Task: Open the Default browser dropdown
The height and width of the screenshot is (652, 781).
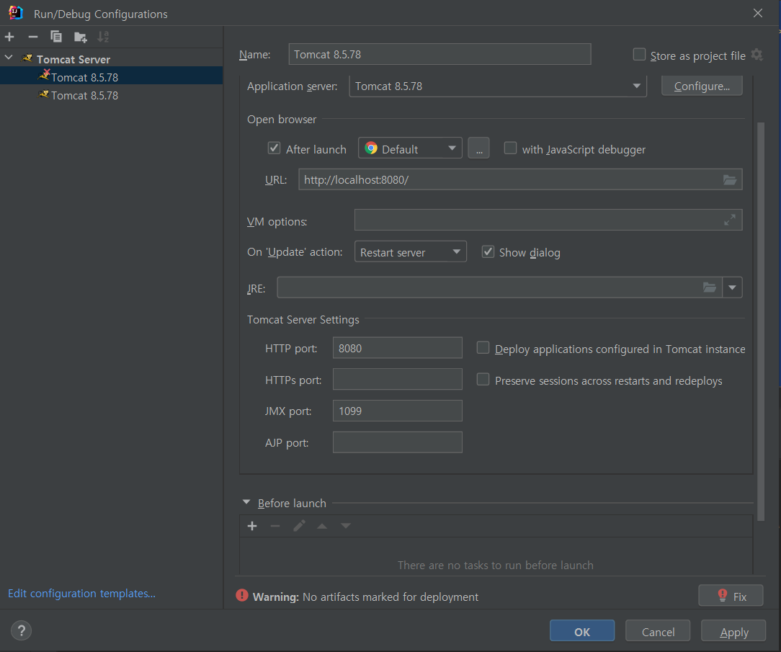Action: click(410, 148)
